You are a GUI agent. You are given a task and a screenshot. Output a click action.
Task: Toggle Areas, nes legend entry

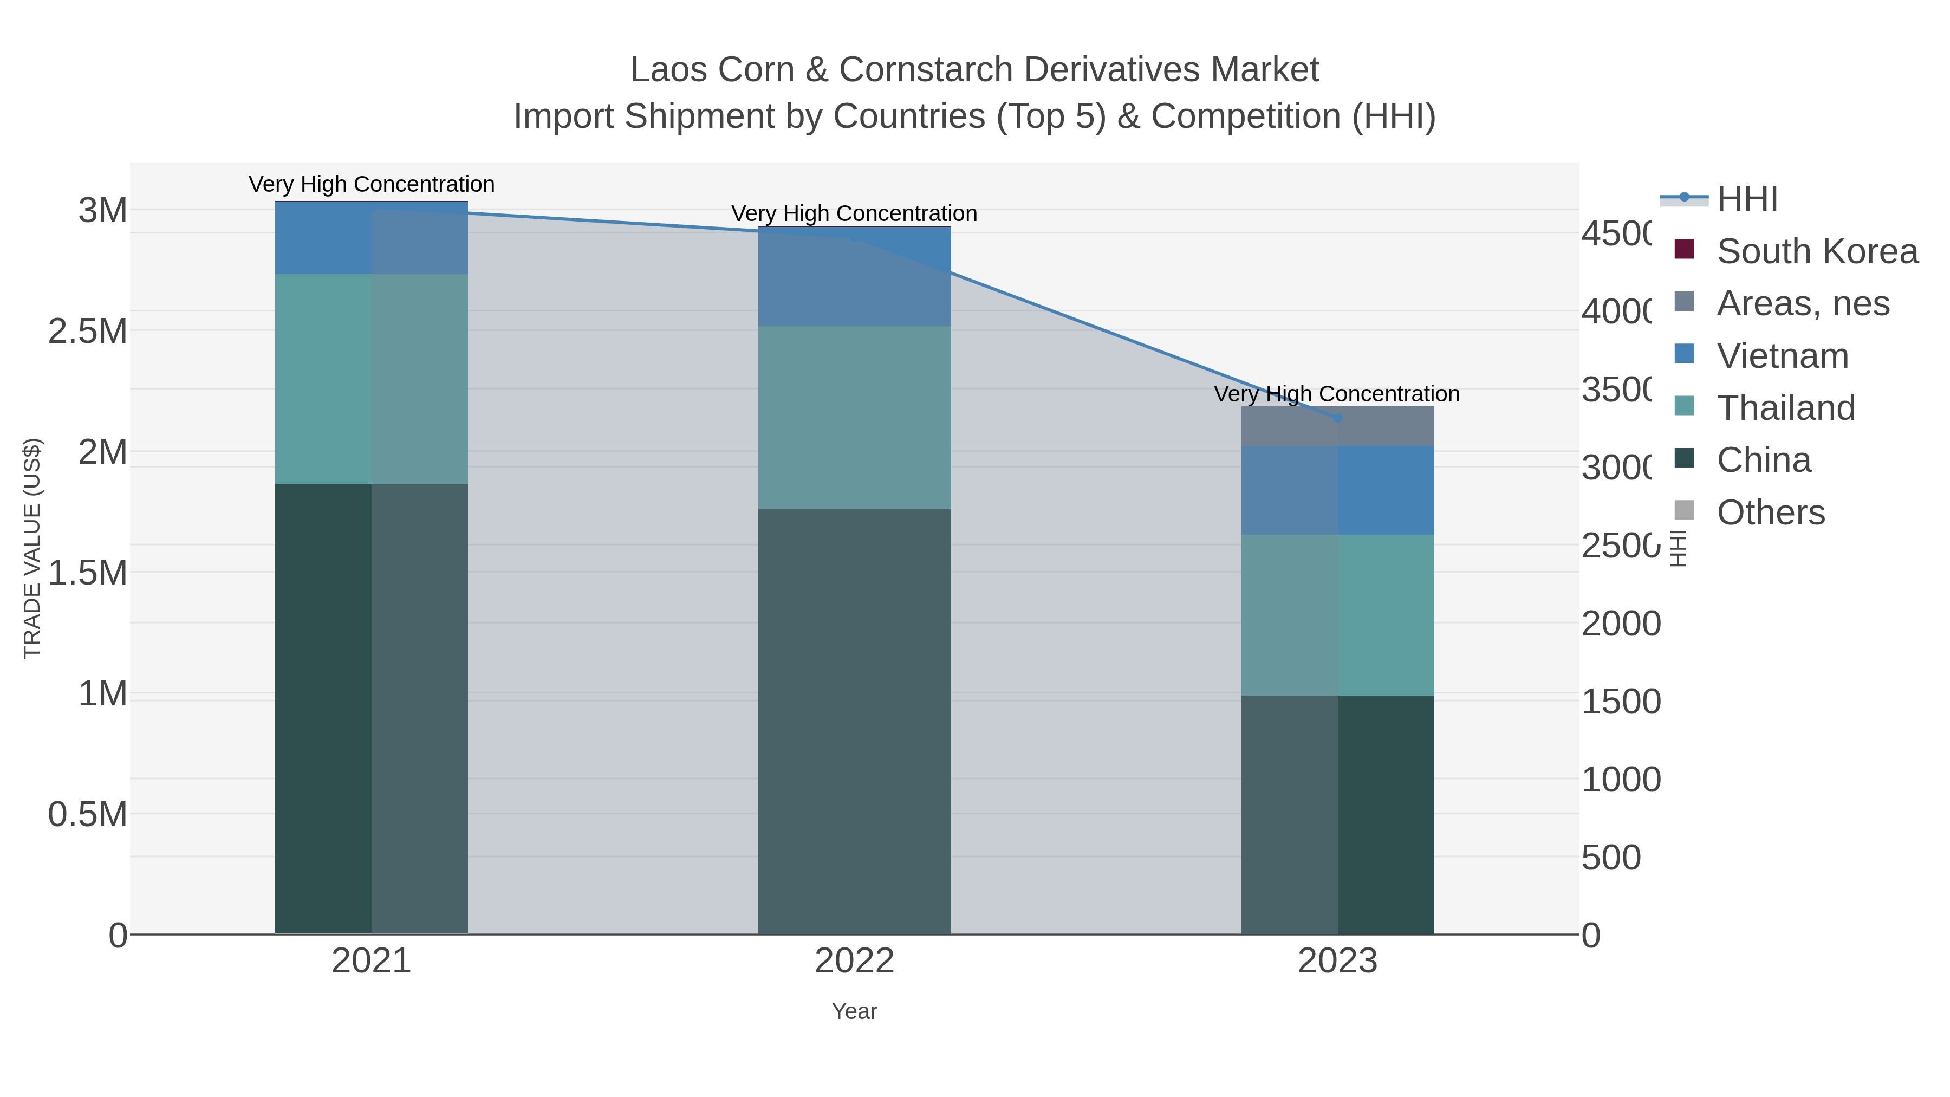pos(1781,303)
